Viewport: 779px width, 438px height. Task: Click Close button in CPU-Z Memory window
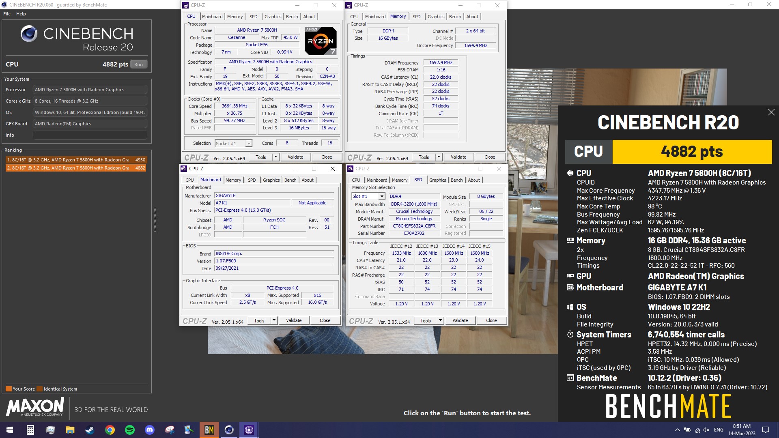[490, 157]
